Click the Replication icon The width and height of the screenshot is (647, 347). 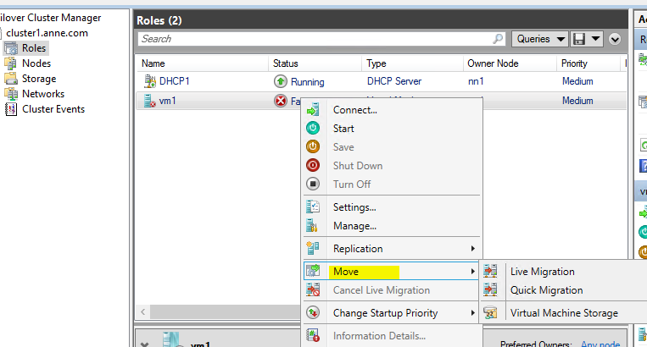coord(313,248)
